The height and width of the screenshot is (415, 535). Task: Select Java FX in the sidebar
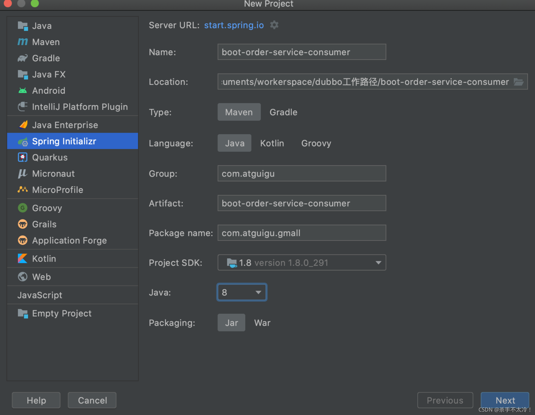[x=72, y=75]
